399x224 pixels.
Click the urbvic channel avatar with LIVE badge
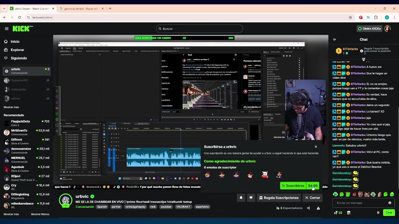click(66, 201)
